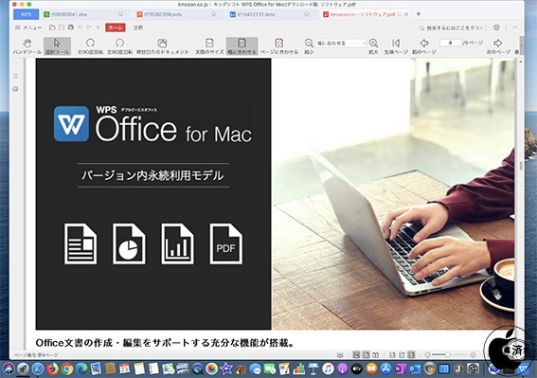This screenshot has height=378, width=537.
Task: Click the vertical scrollbar thumb
Action: [x=521, y=166]
